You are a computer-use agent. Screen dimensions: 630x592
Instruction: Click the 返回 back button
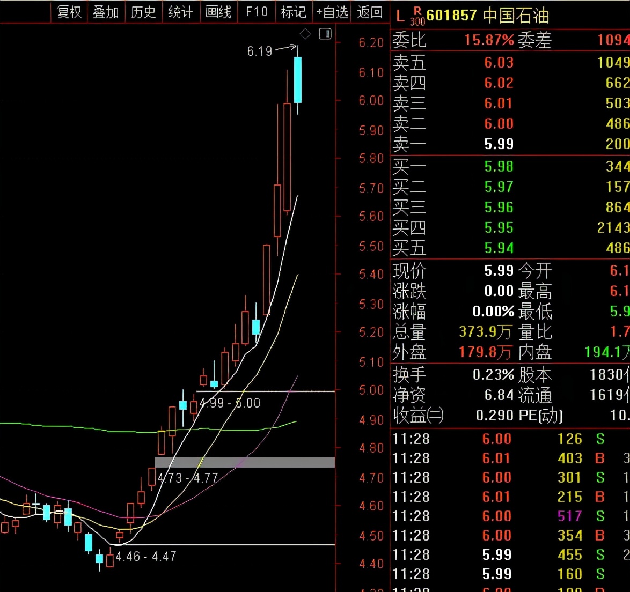(x=370, y=12)
